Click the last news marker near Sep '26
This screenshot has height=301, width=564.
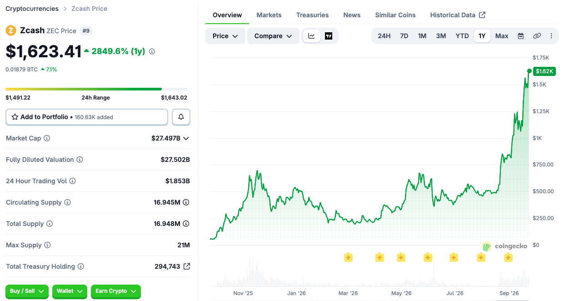coord(508,258)
